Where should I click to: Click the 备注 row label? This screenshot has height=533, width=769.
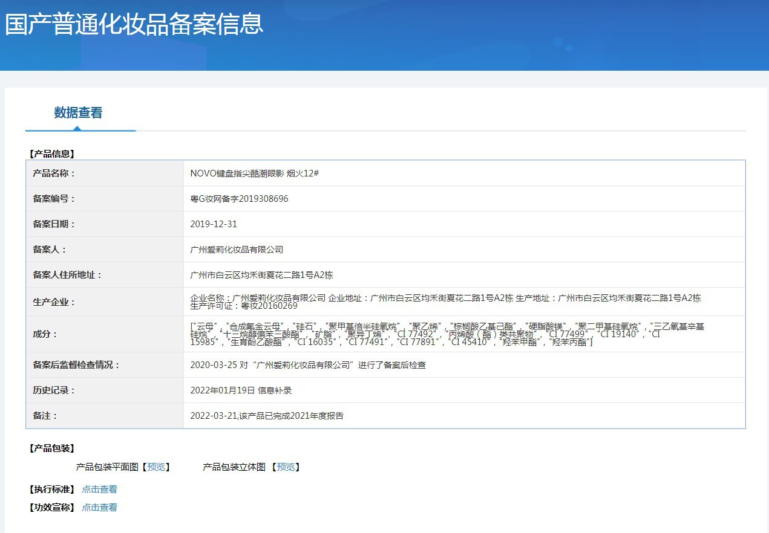click(x=45, y=416)
